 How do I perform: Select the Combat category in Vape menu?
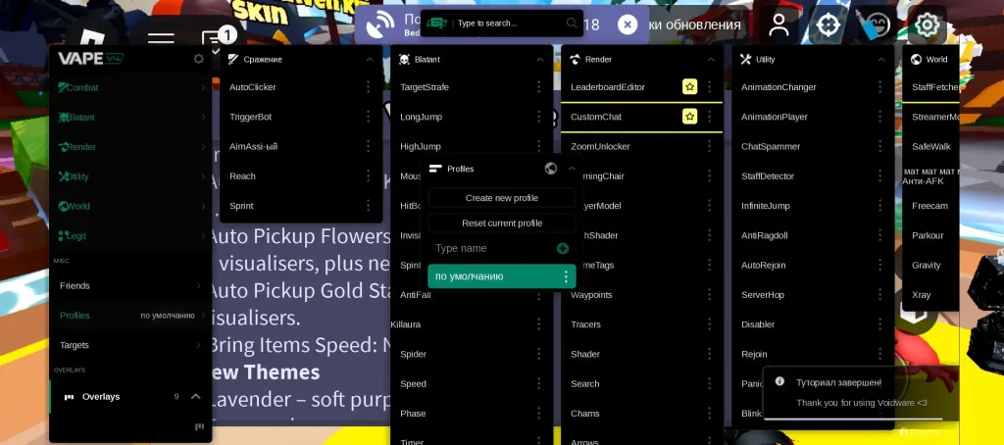(130, 87)
